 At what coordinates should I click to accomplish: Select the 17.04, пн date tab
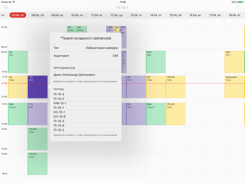tap(215, 15)
